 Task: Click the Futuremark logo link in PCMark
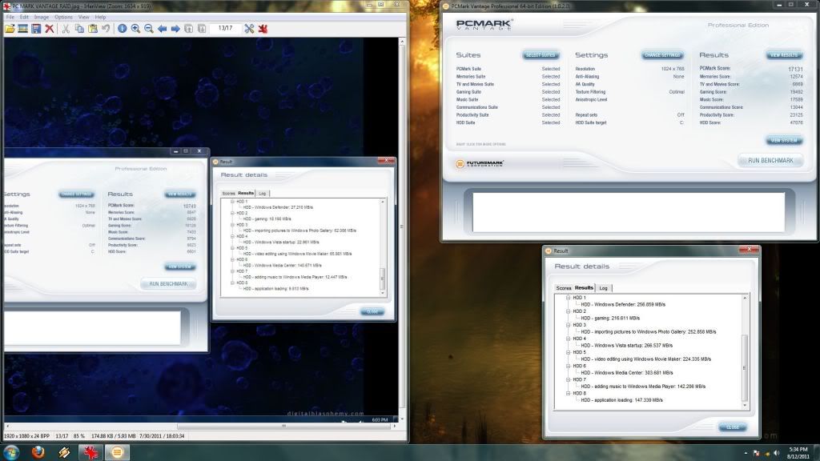pos(480,163)
